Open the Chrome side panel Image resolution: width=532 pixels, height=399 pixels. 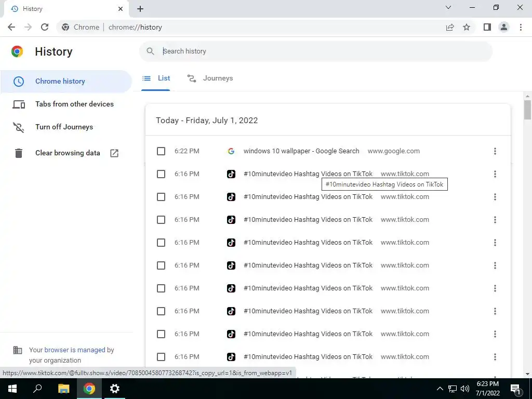point(487,27)
